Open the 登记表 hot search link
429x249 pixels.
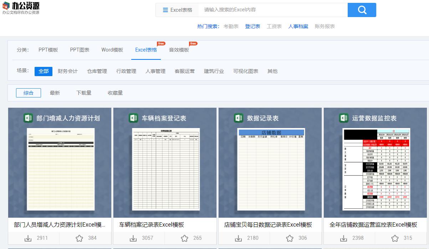[252, 26]
